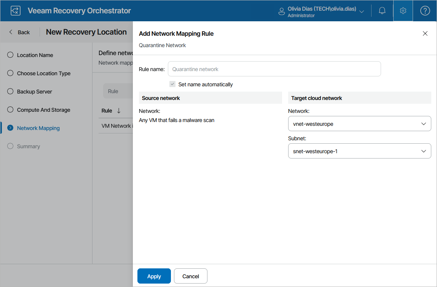The height and width of the screenshot is (287, 437).
Task: Click the Rule name input field
Action: (274, 69)
